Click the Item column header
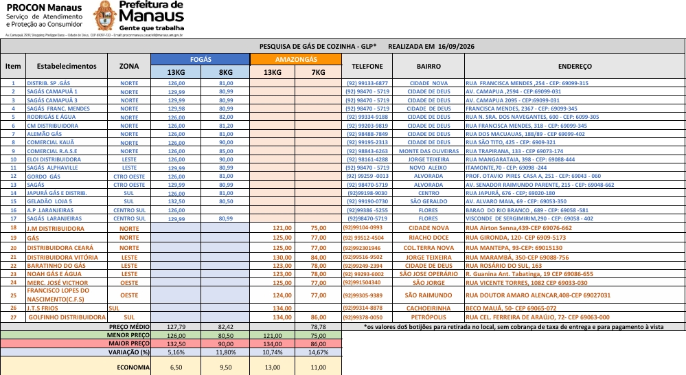Viewport: 686px width, 375px height. (x=13, y=66)
